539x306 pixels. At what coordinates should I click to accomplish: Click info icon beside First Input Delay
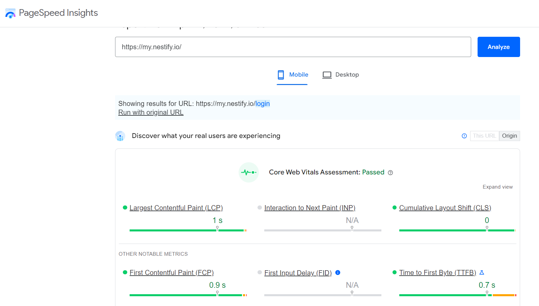[x=338, y=273]
